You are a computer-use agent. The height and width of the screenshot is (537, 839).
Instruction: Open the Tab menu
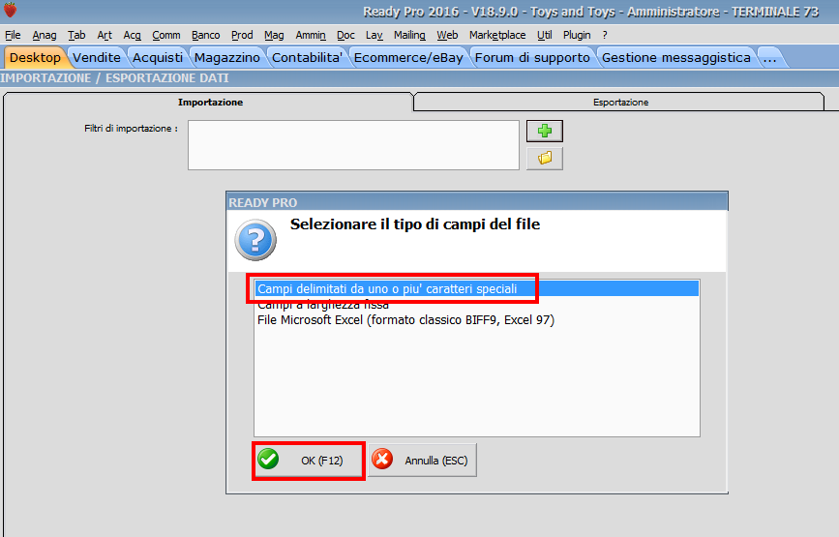pos(76,35)
